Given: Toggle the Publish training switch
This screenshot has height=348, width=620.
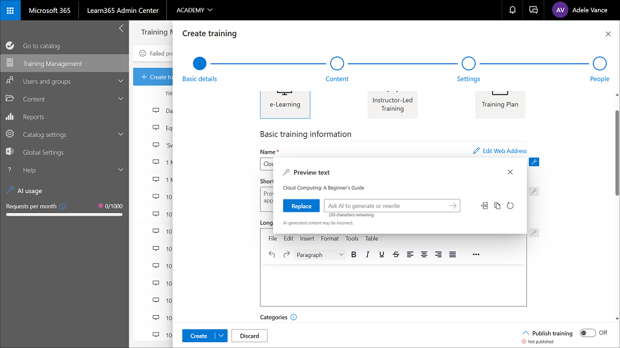Looking at the screenshot, I should [x=587, y=333].
